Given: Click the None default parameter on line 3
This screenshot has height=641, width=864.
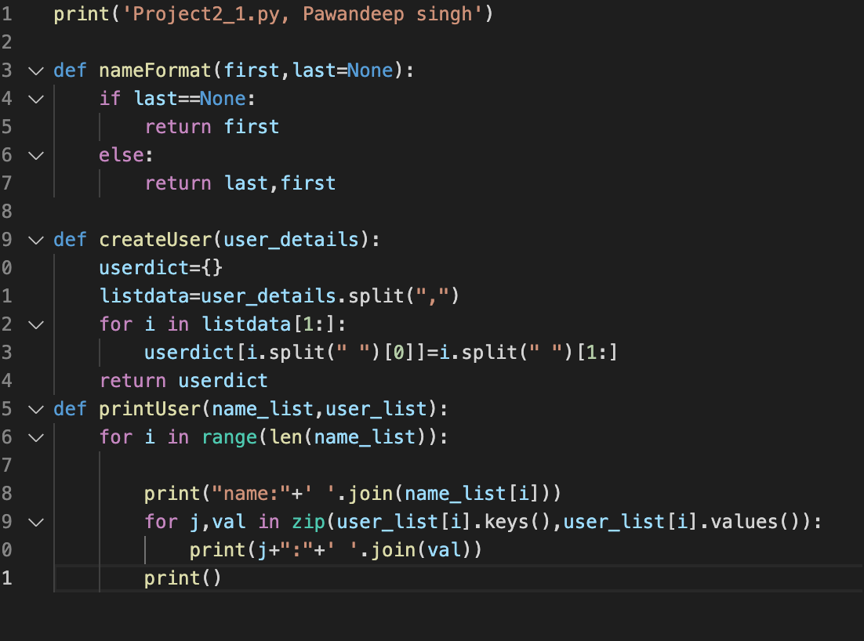Looking at the screenshot, I should tap(370, 70).
